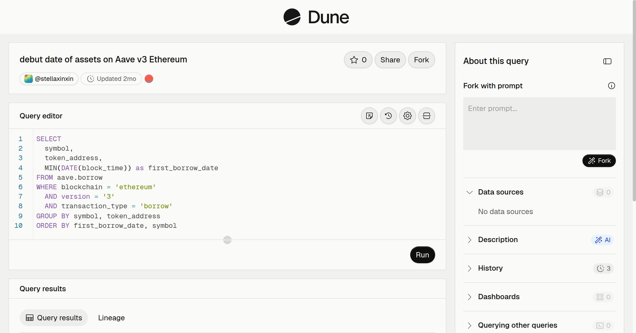Show Fork with prompt info
This screenshot has height=333, width=636.
(611, 86)
